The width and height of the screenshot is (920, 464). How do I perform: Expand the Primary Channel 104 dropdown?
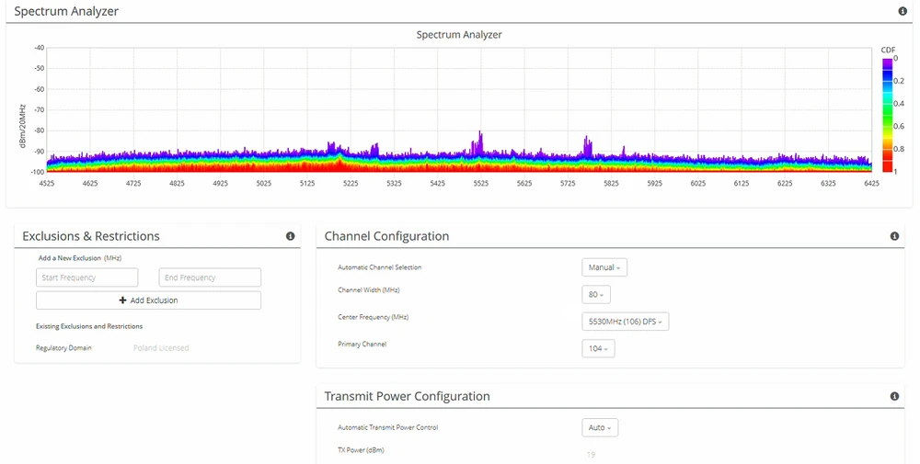598,348
